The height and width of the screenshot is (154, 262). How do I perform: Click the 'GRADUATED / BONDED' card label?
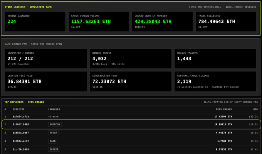tap(21, 53)
